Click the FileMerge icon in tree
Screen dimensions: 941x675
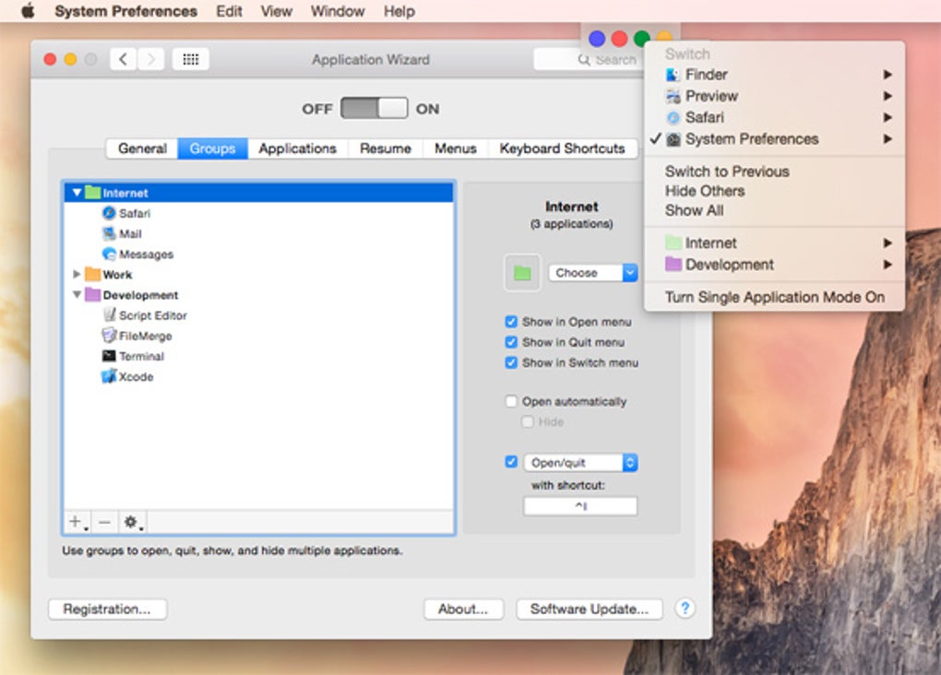point(109,336)
